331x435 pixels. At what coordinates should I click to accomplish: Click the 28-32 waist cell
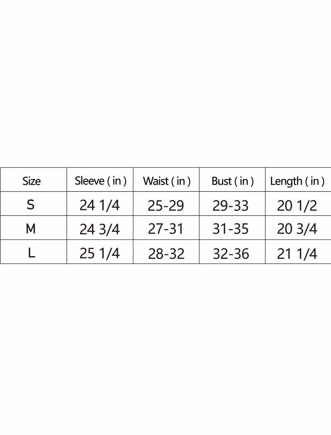coord(166,254)
